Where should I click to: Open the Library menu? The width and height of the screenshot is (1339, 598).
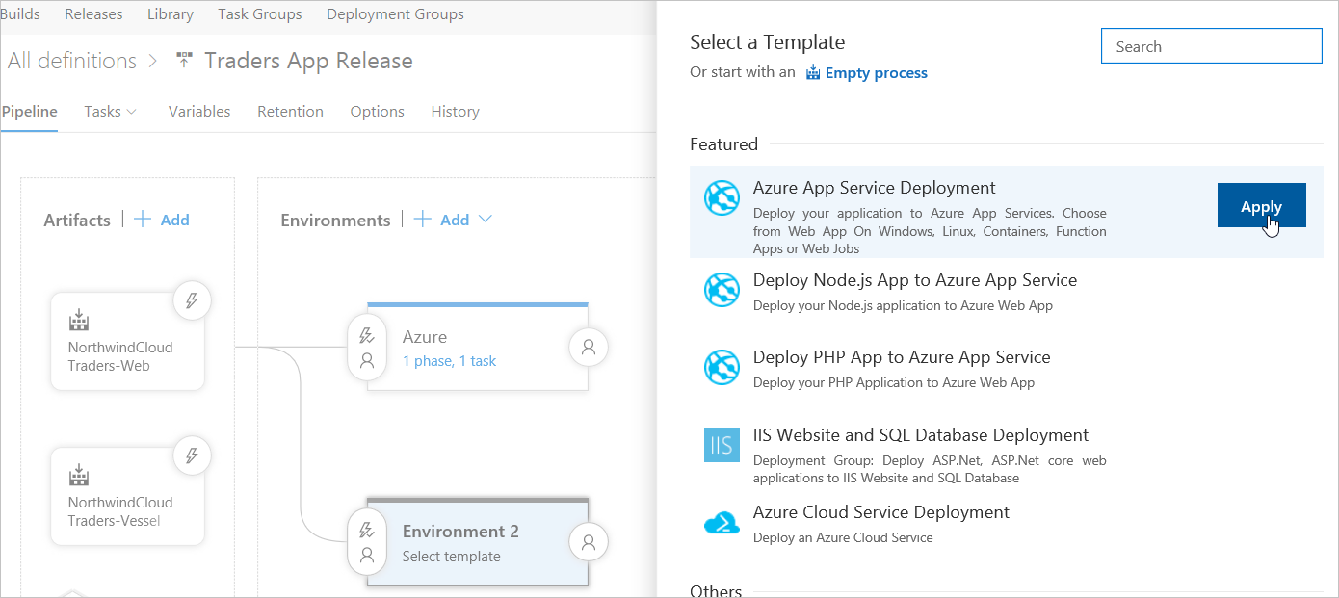coord(171,14)
